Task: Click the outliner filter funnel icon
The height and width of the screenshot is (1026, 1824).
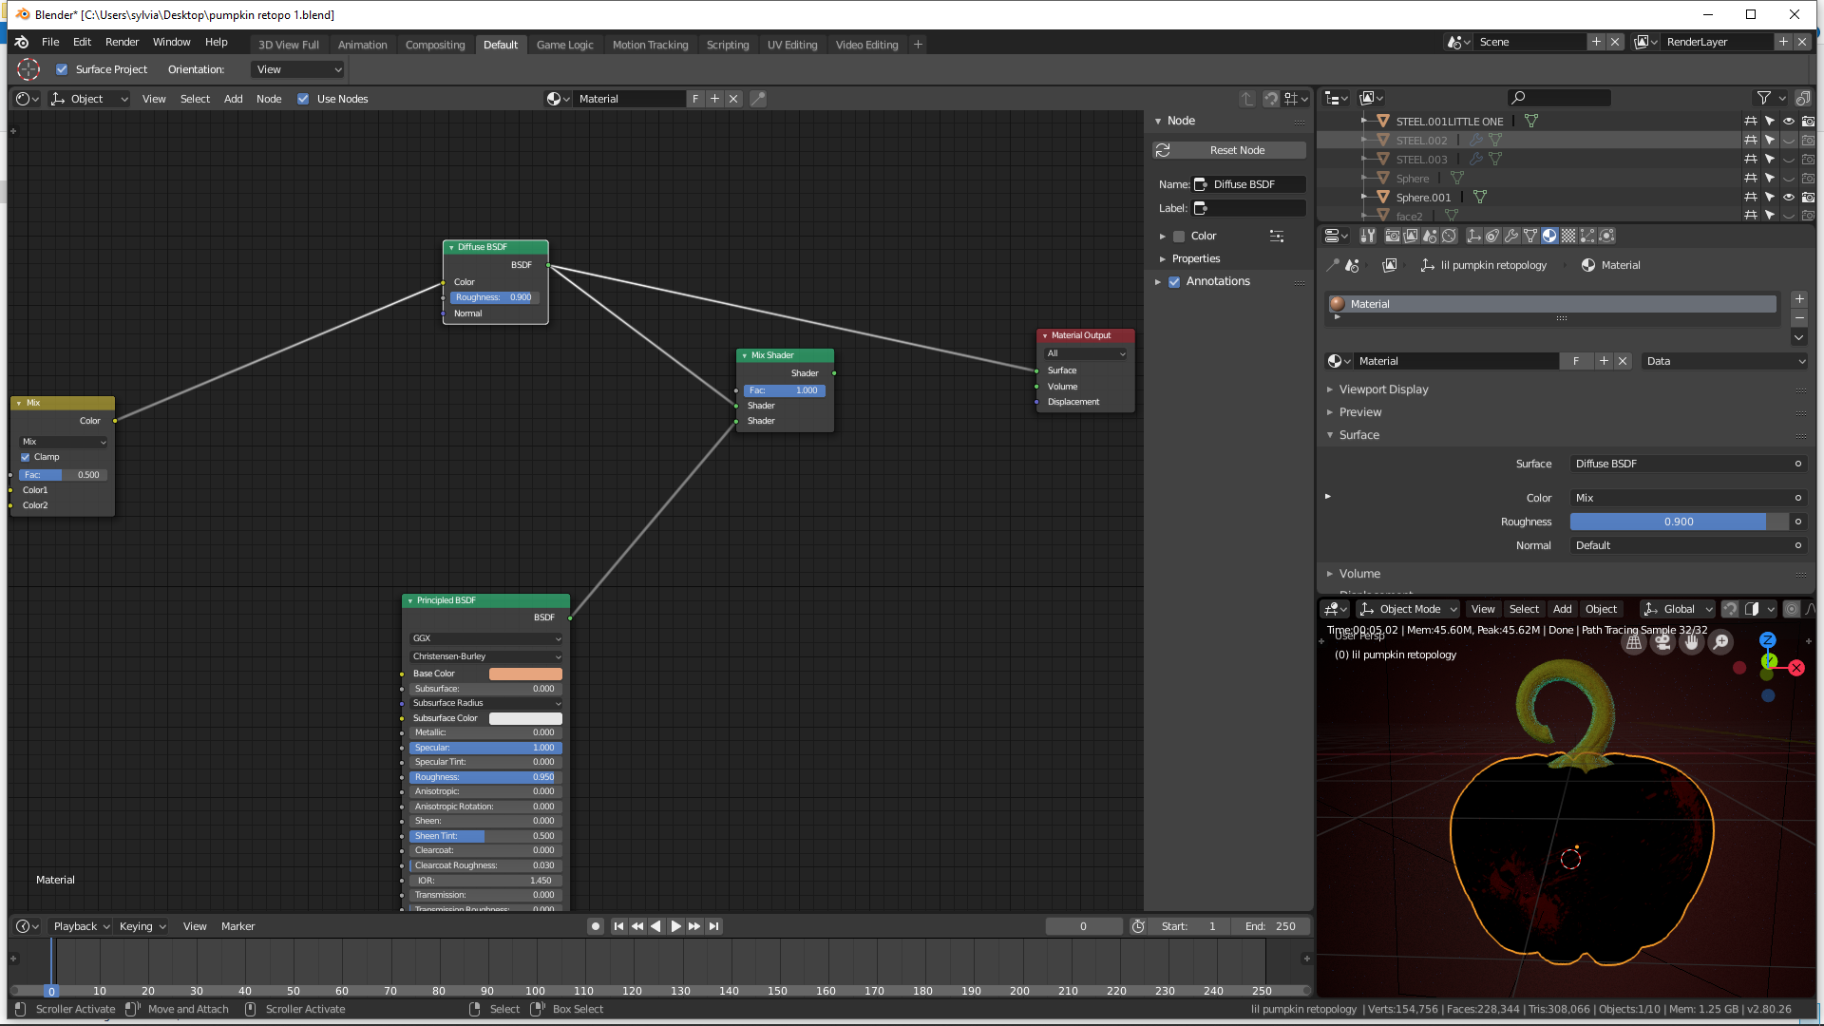Action: pos(1763,98)
